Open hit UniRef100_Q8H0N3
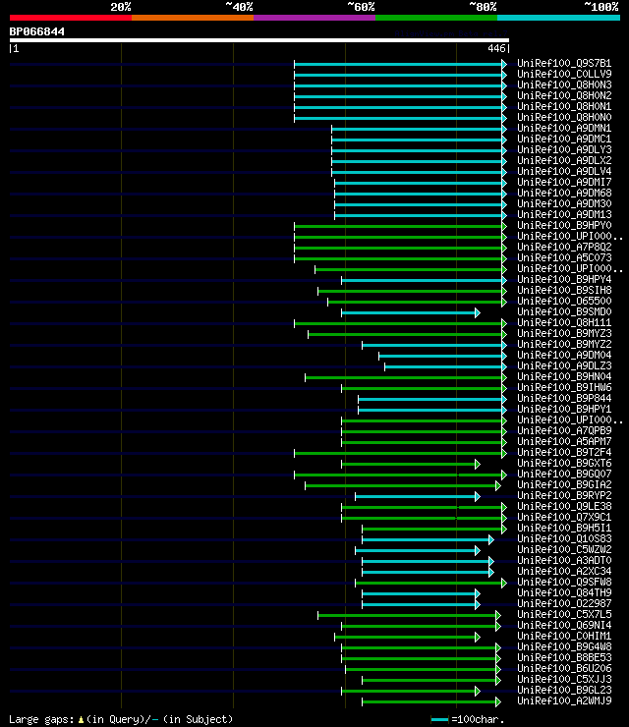629x727 pixels. (564, 84)
